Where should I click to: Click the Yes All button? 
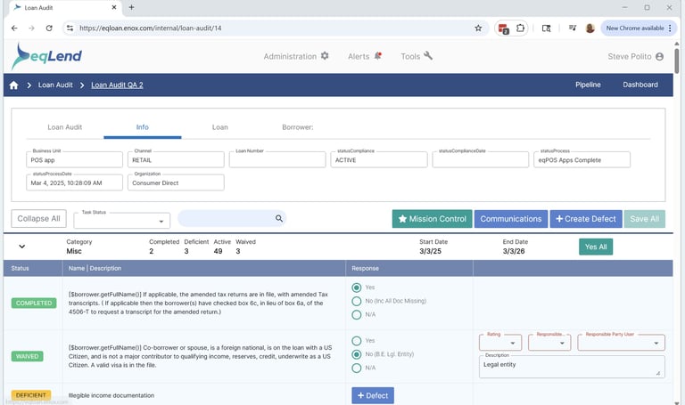596,247
